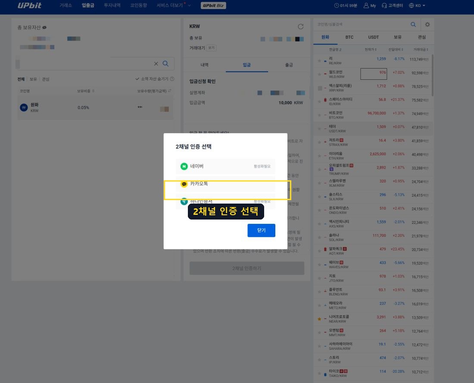Open the 거래소 menu
Image resolution: width=474 pixels, height=383 pixels.
click(65, 6)
